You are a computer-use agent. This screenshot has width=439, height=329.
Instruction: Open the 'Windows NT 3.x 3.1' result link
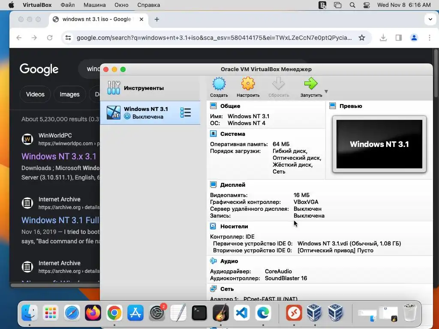pos(59,156)
